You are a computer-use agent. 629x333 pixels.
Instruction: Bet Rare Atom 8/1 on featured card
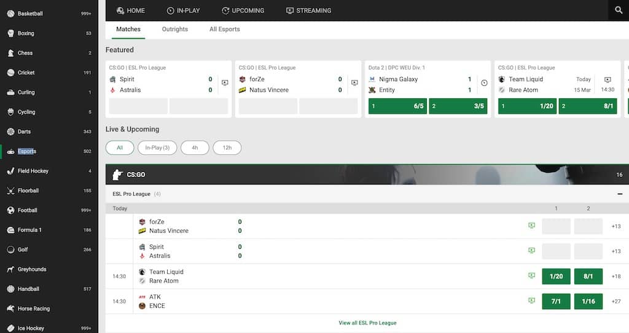(x=588, y=106)
